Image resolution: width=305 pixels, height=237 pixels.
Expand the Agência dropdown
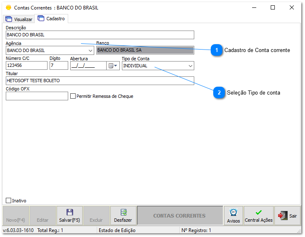[x=90, y=50]
